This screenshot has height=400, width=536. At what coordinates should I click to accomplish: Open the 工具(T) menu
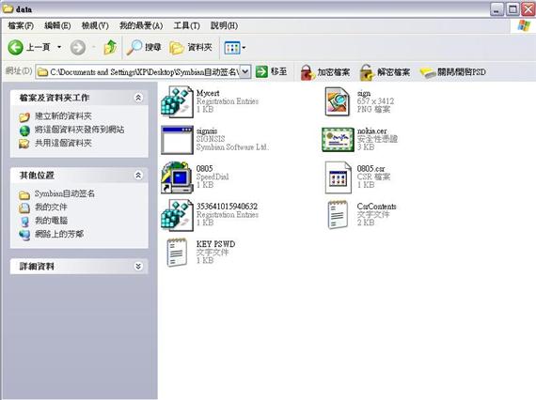pyautogui.click(x=186, y=25)
